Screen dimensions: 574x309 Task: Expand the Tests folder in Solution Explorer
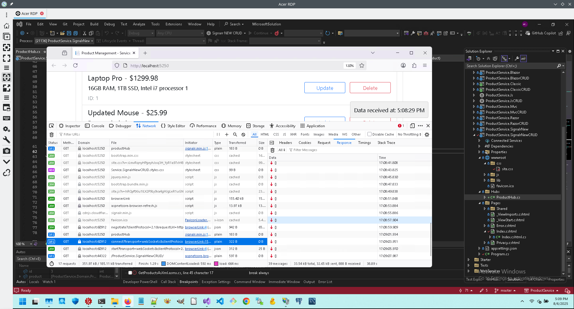tap(468, 265)
